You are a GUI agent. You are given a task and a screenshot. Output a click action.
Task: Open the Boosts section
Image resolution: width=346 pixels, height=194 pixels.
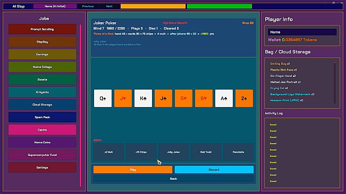point(43,80)
